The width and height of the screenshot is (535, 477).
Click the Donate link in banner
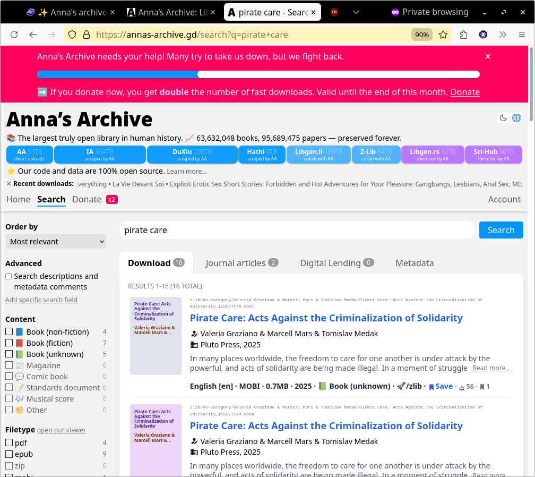[x=465, y=92]
